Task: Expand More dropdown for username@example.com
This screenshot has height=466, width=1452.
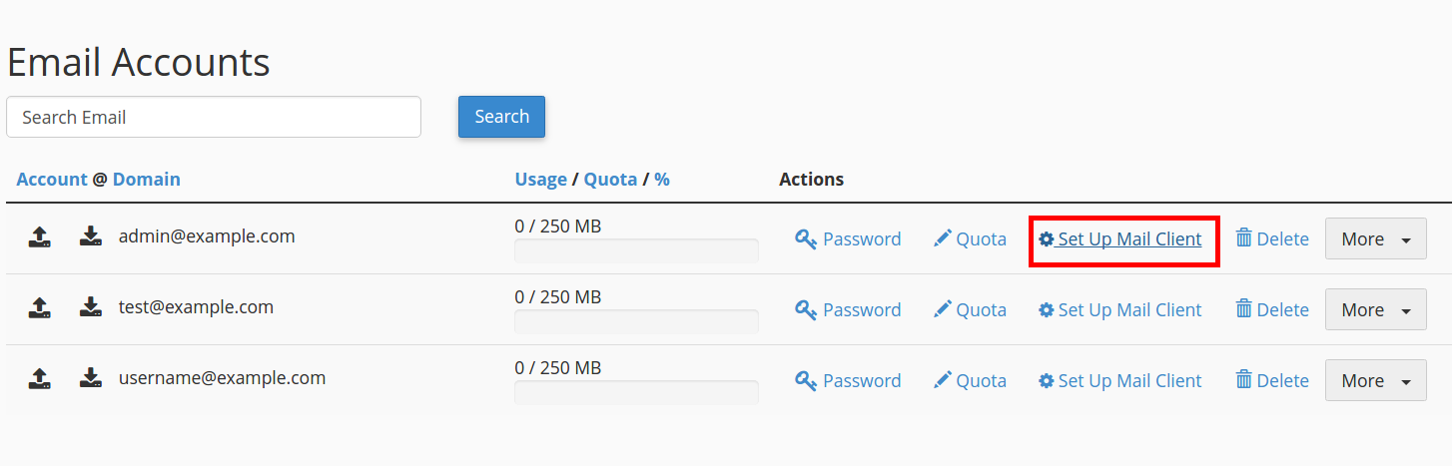Action: 1375,381
